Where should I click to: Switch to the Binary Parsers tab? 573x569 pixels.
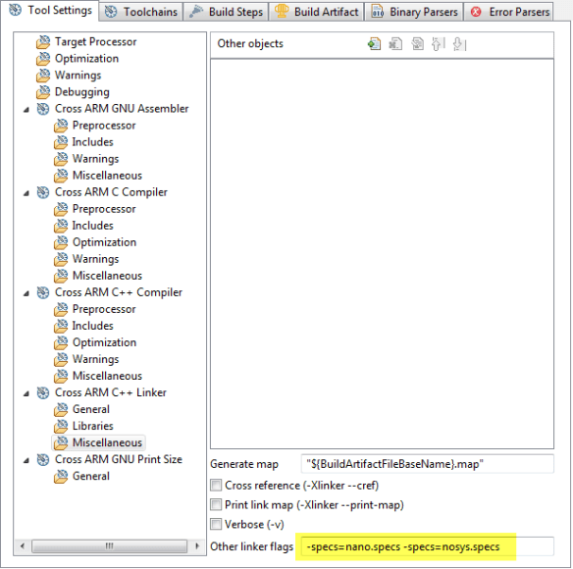[414, 12]
